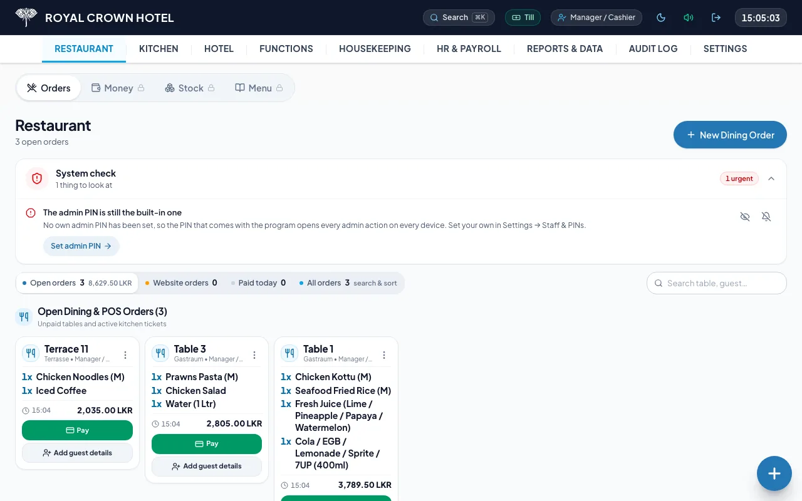Click the Table 1 cutlery icon
Image resolution: width=802 pixels, height=501 pixels.
[289, 353]
